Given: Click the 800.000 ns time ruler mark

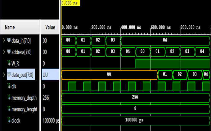Looking at the screenshot, I should (x=191, y=27).
